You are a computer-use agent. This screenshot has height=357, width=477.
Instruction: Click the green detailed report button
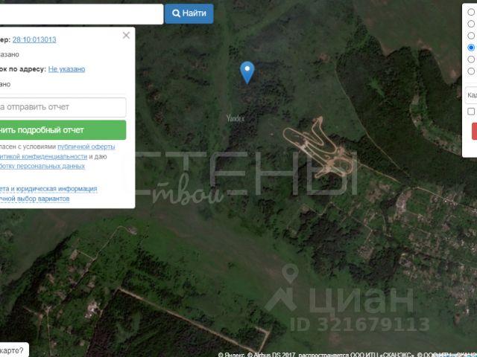(63, 130)
